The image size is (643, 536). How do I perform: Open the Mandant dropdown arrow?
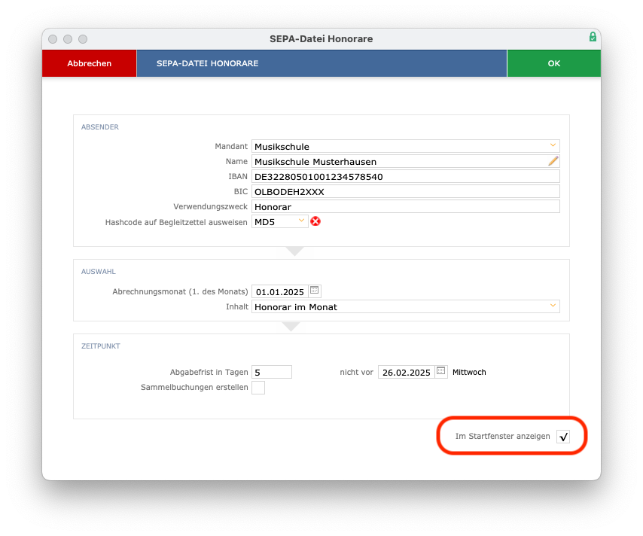pos(553,145)
